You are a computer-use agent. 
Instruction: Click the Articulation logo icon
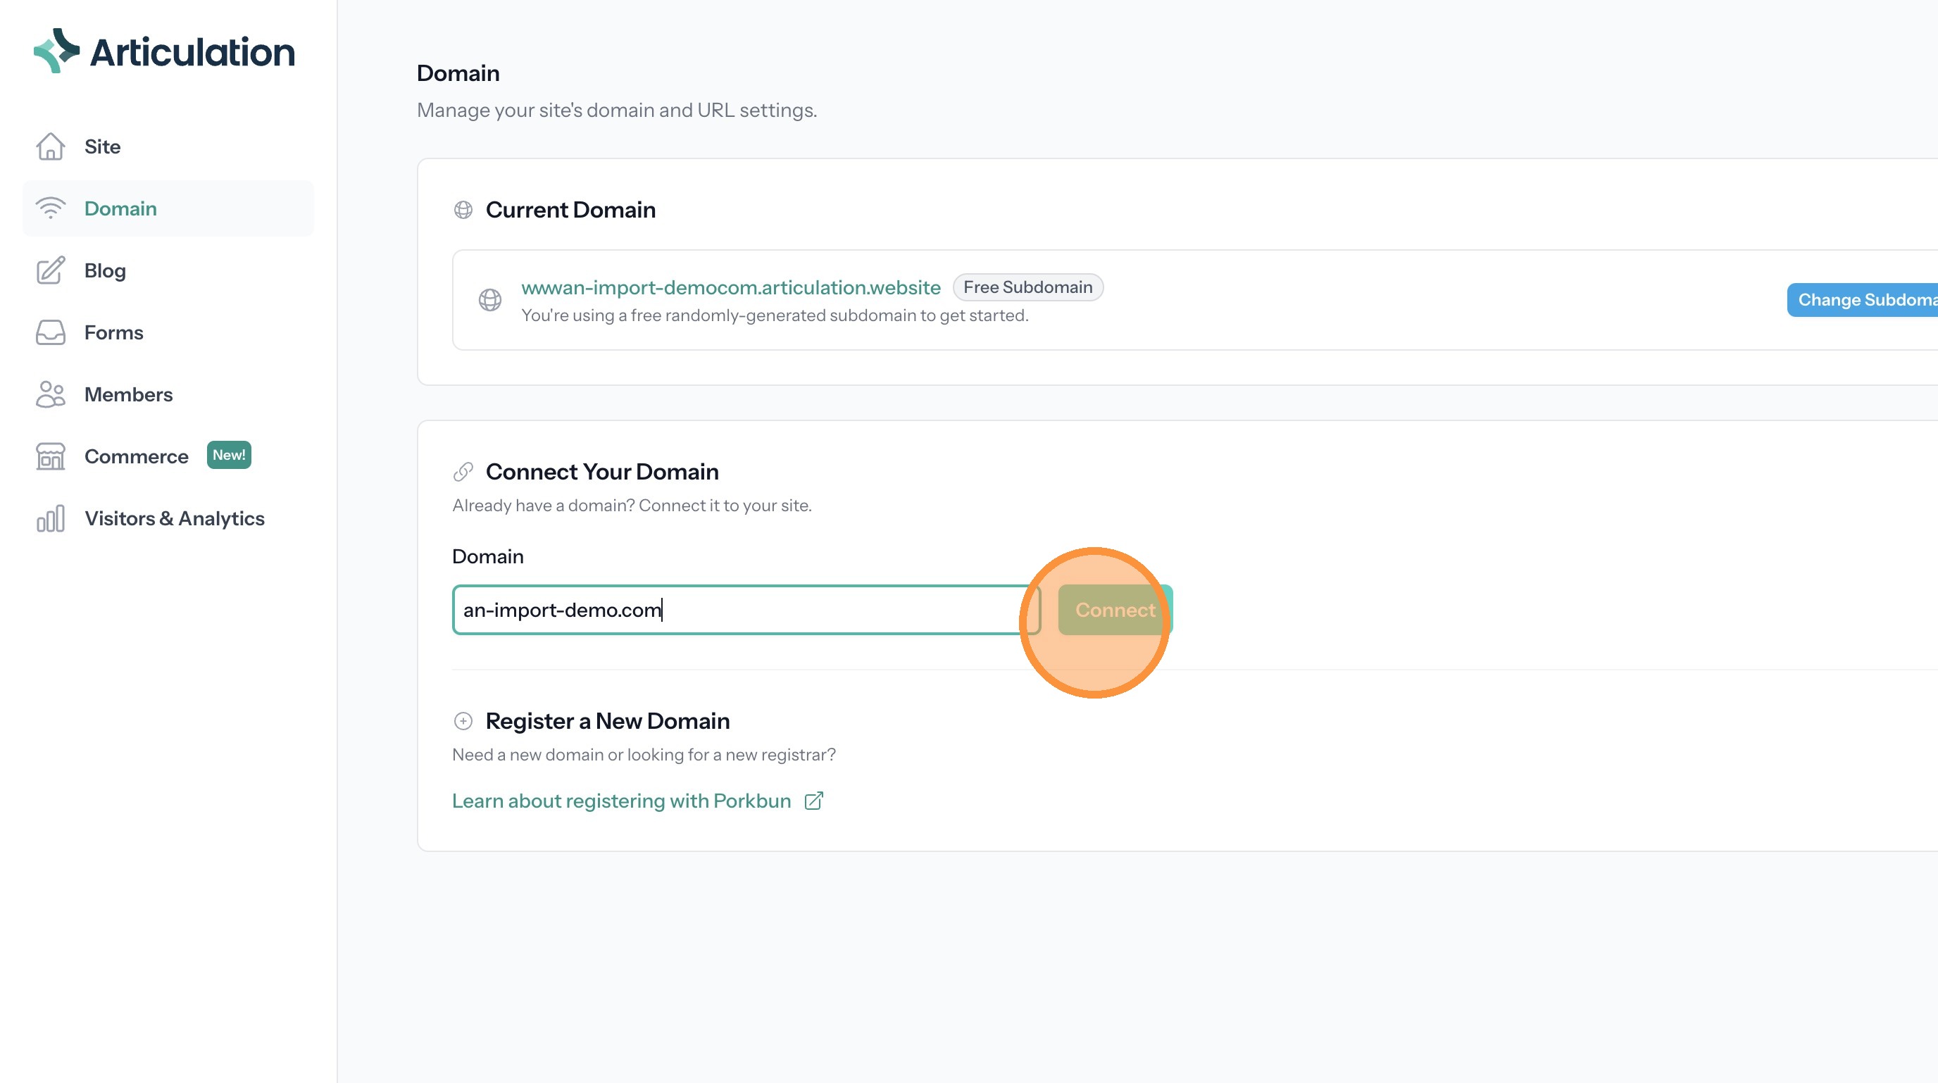coord(56,51)
